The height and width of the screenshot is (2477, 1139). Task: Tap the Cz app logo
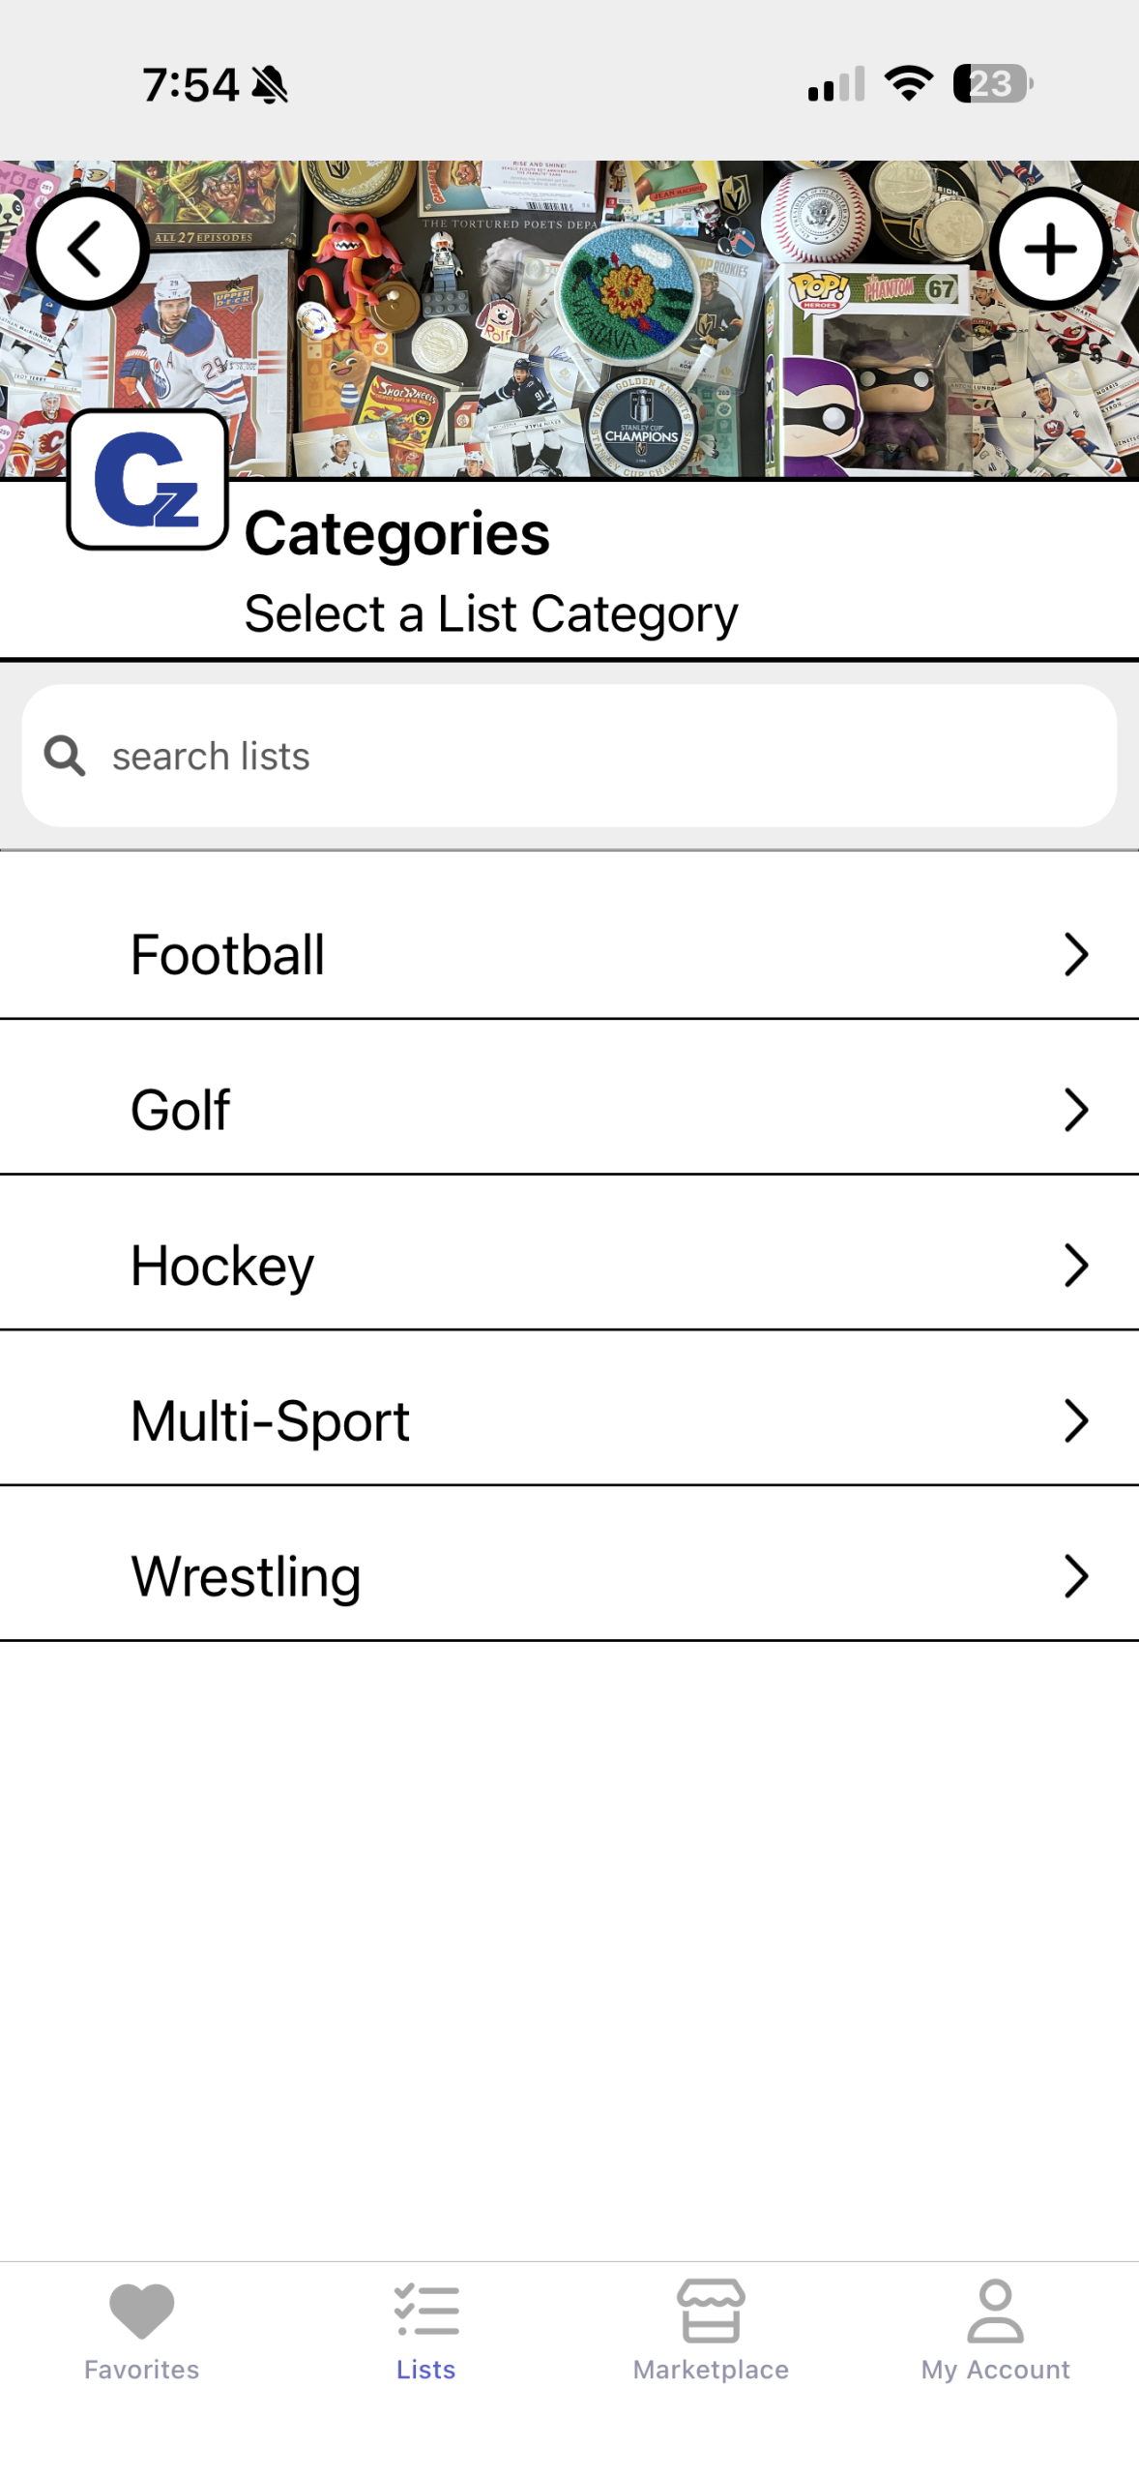pos(147,479)
